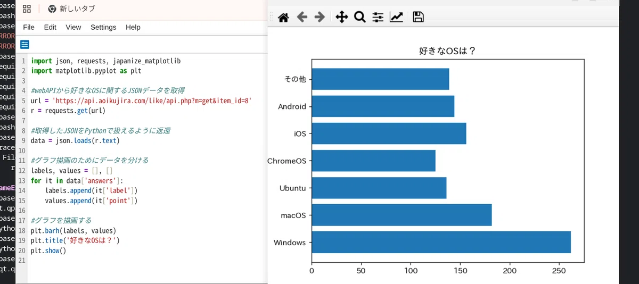Click the Ubuntu axis label
This screenshot has height=284, width=639.
point(292,188)
